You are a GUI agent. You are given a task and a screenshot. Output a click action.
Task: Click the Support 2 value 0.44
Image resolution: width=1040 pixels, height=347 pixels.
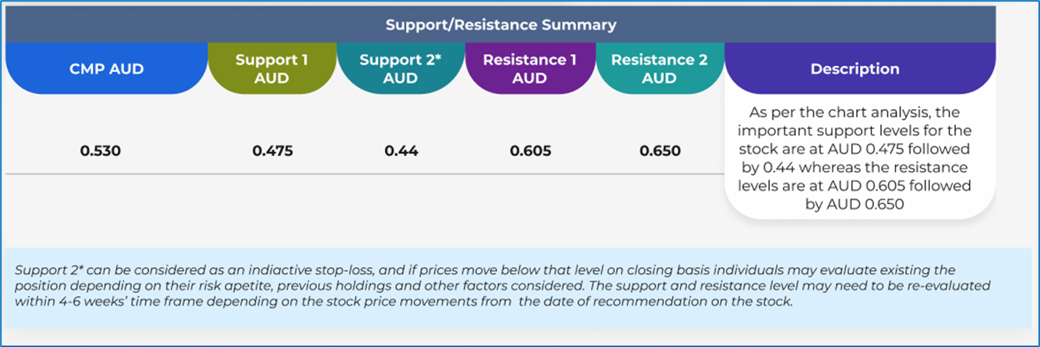click(x=401, y=152)
